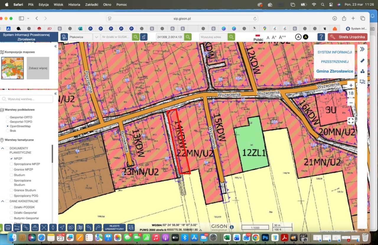
Task: Collapse the DOKUMENTY PLANISTYCZNE group
Action: coord(3,148)
